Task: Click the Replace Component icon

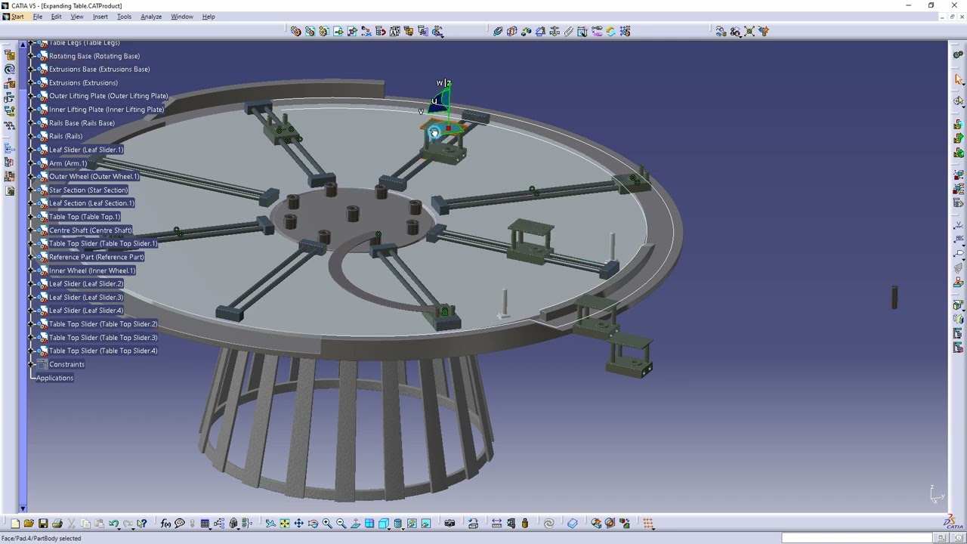Action: (366, 31)
